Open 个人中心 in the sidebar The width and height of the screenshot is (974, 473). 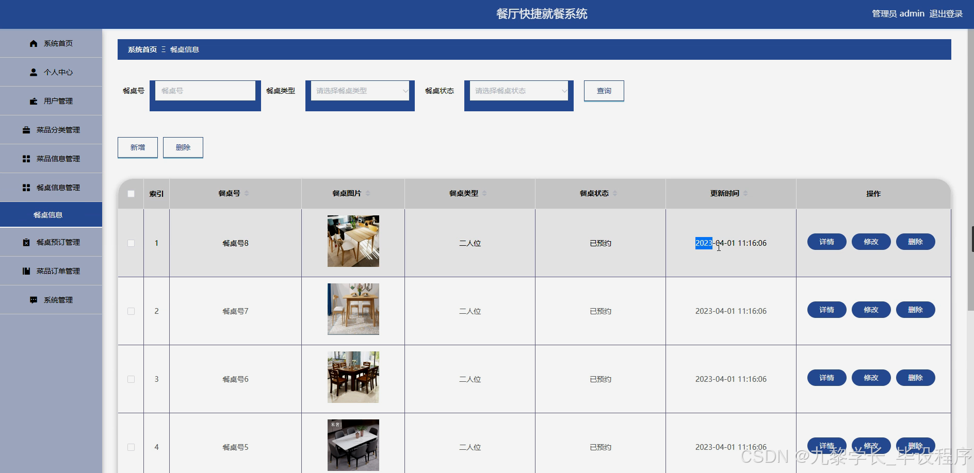(51, 72)
